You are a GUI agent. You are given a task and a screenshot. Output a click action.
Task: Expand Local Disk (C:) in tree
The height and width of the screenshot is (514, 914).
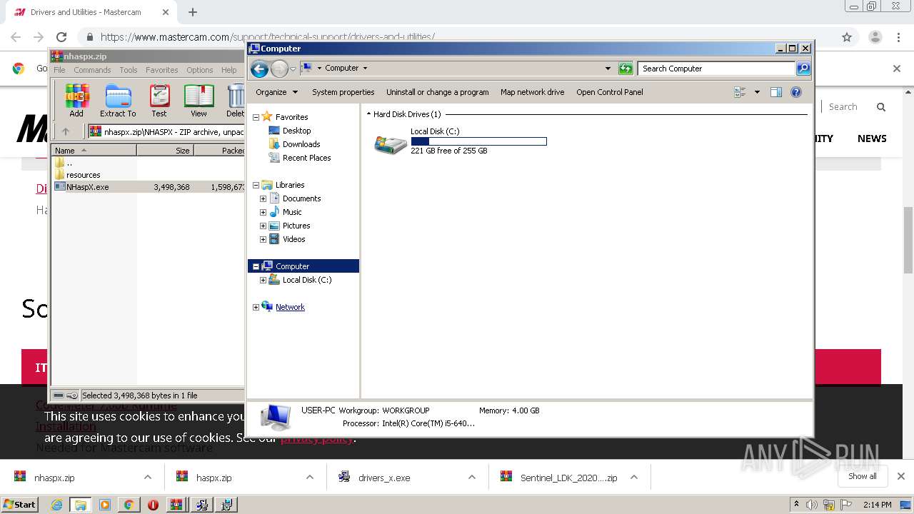tap(263, 280)
